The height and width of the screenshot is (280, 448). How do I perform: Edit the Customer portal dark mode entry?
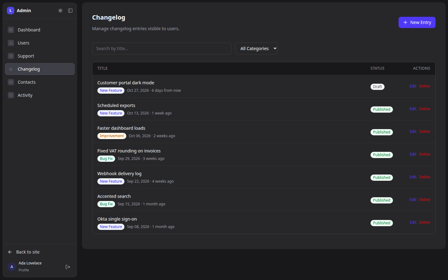pyautogui.click(x=413, y=86)
